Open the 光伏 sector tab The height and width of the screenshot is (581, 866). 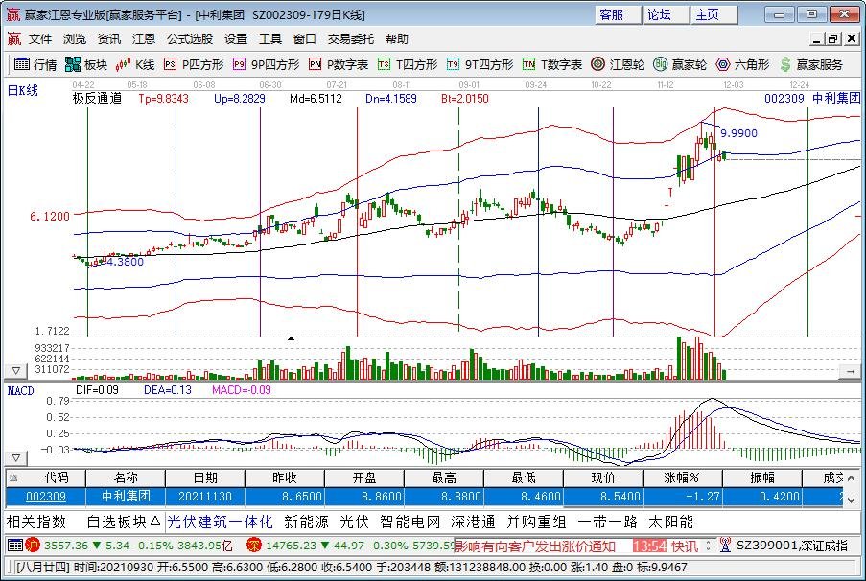(354, 522)
